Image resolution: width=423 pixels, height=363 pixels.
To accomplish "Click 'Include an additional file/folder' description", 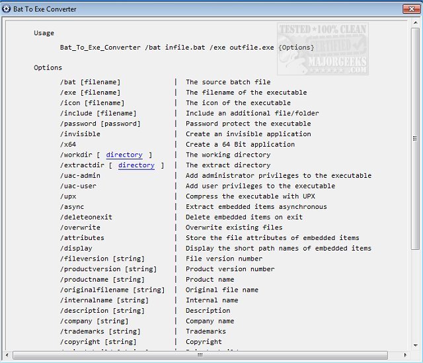I will point(252,113).
